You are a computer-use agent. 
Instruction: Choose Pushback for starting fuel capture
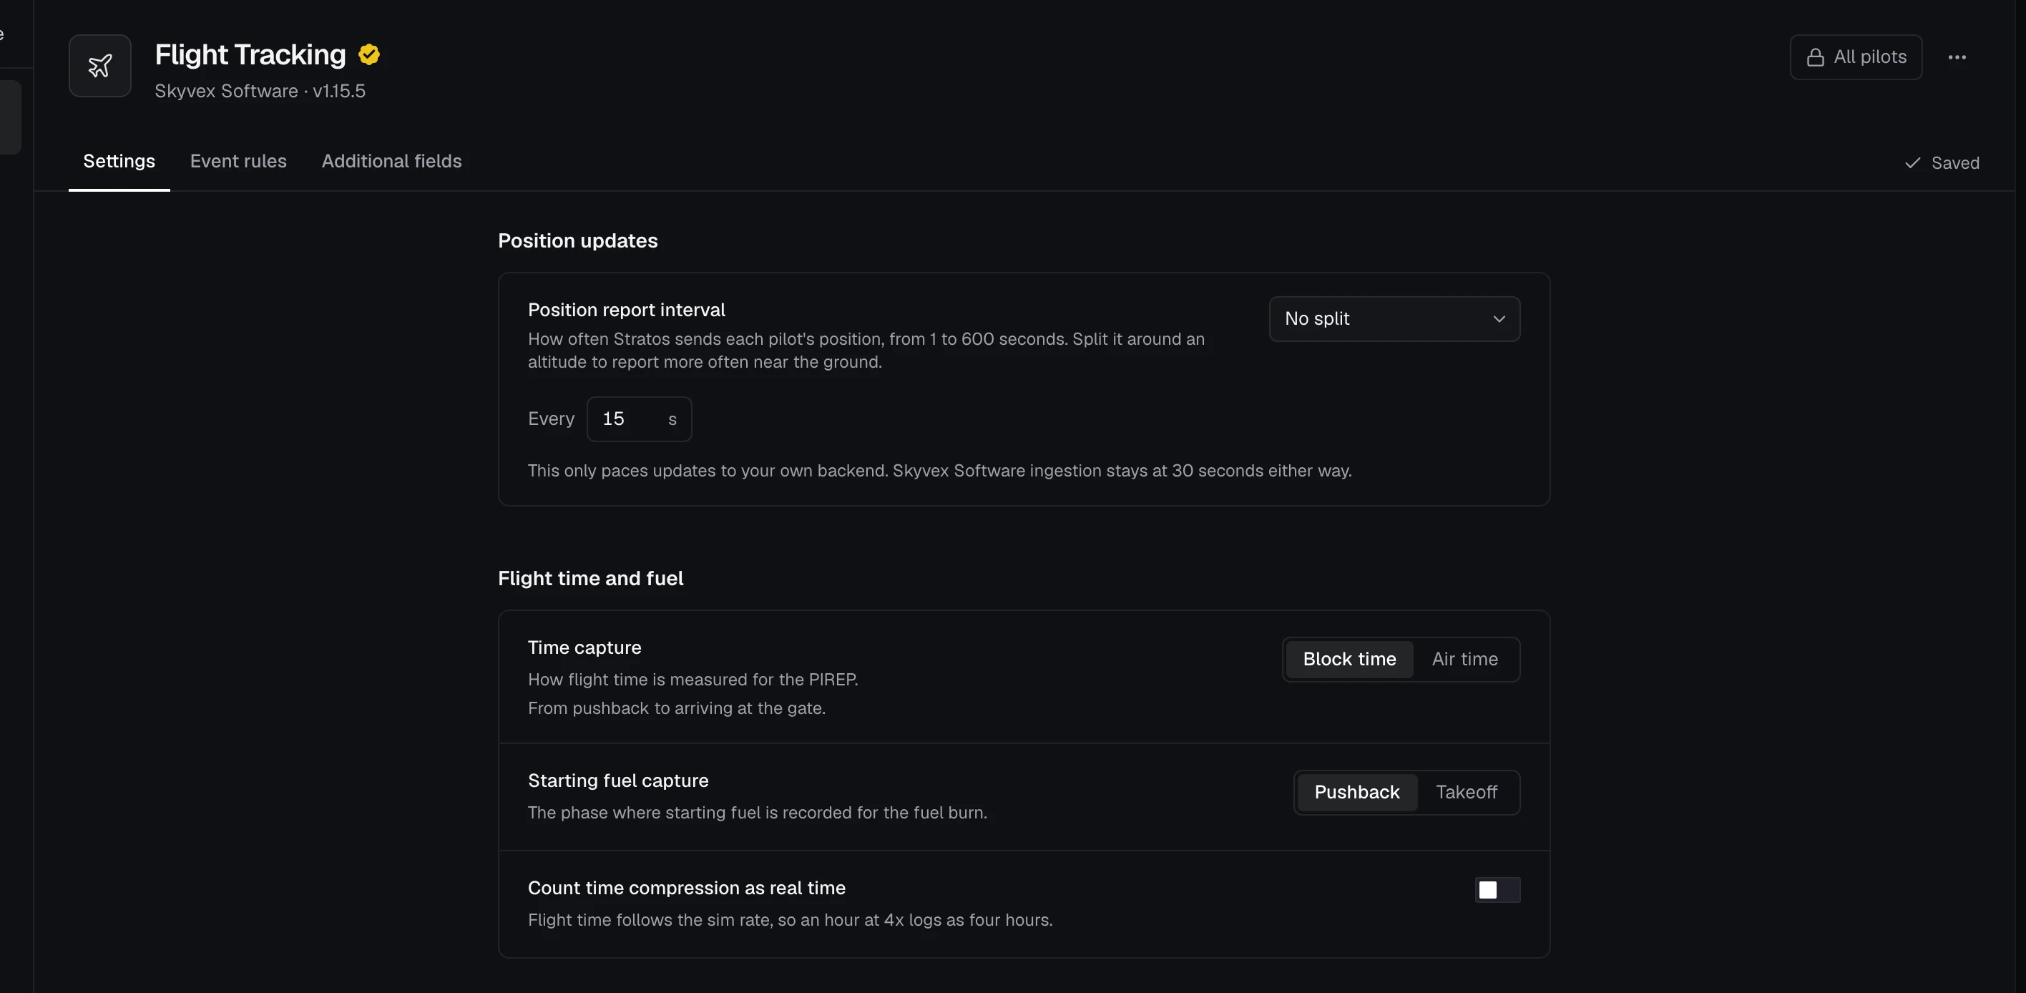pos(1356,792)
